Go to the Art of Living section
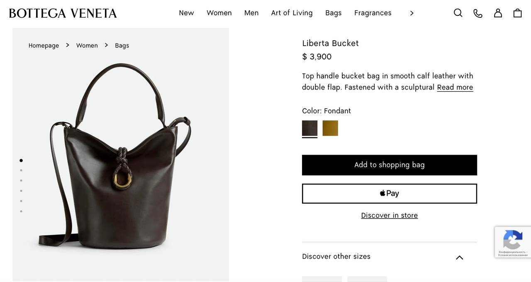Viewport: 531px width, 282px height. [x=292, y=13]
